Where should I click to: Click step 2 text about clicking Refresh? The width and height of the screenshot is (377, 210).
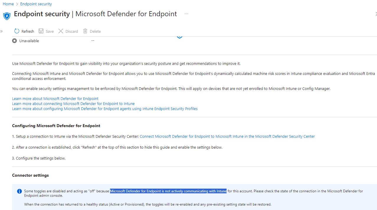[117, 147]
